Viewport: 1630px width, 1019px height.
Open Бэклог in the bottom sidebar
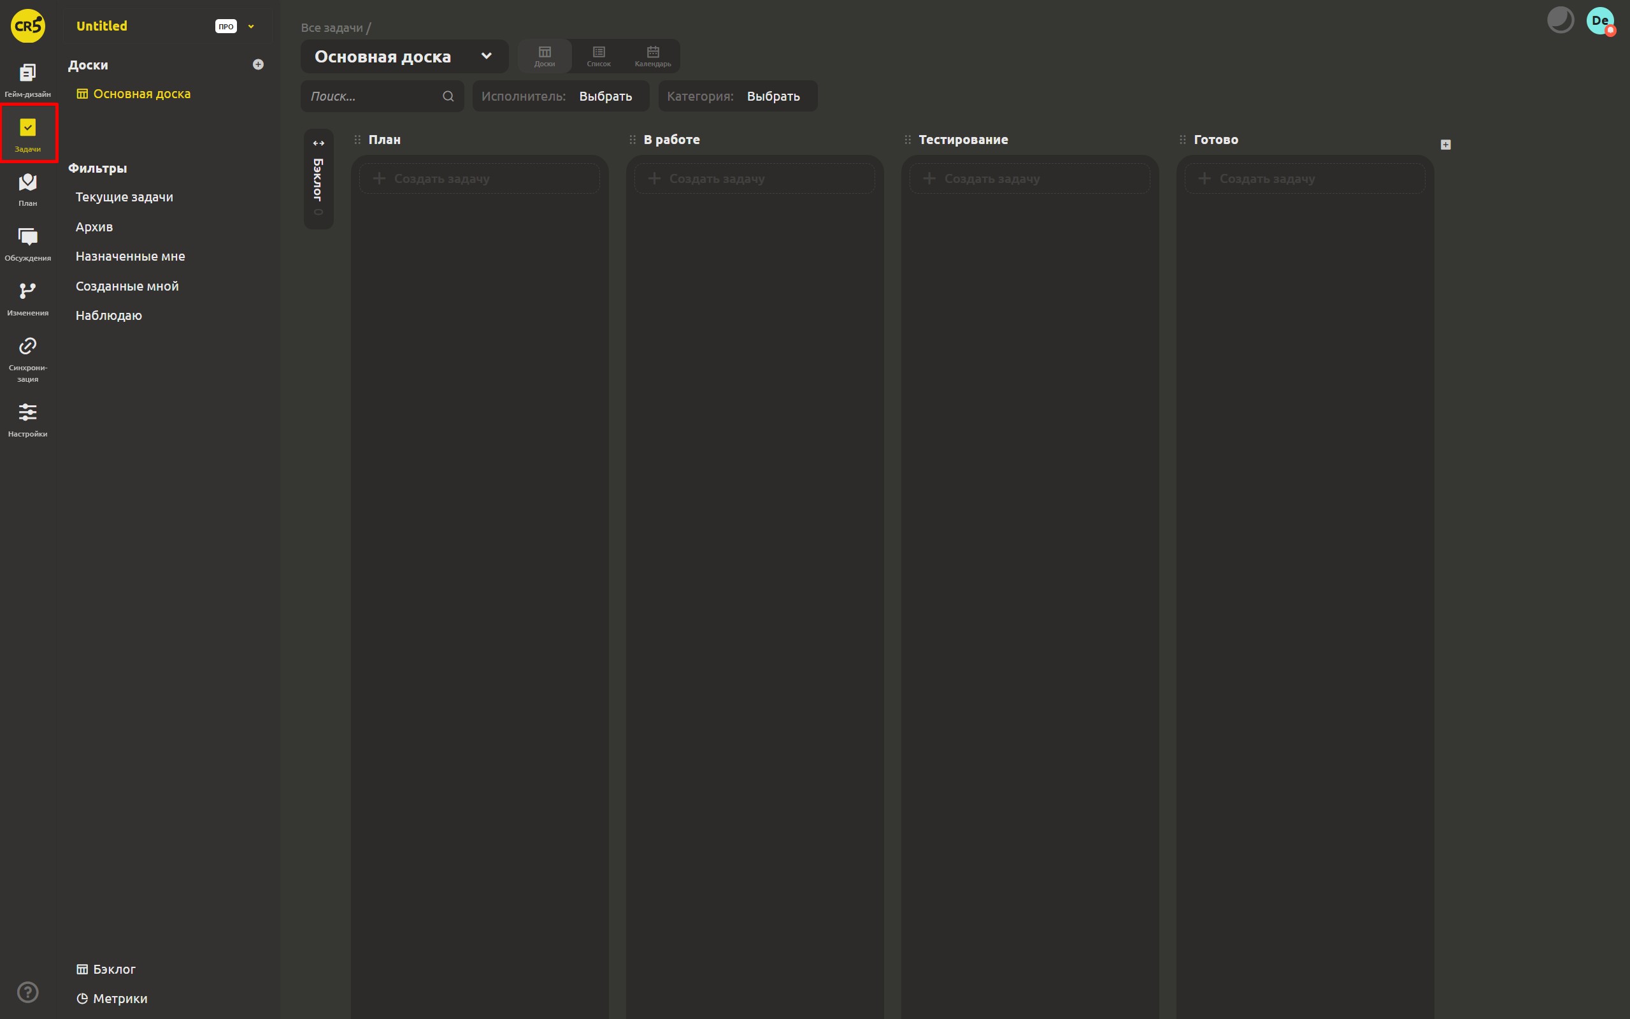click(106, 969)
